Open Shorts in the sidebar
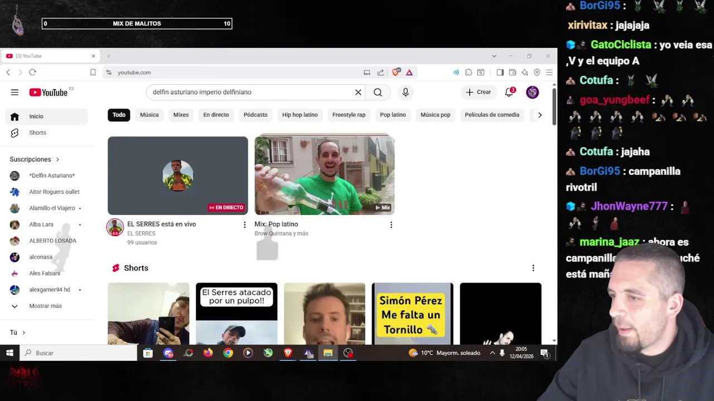Image resolution: width=714 pixels, height=401 pixels. [47, 133]
